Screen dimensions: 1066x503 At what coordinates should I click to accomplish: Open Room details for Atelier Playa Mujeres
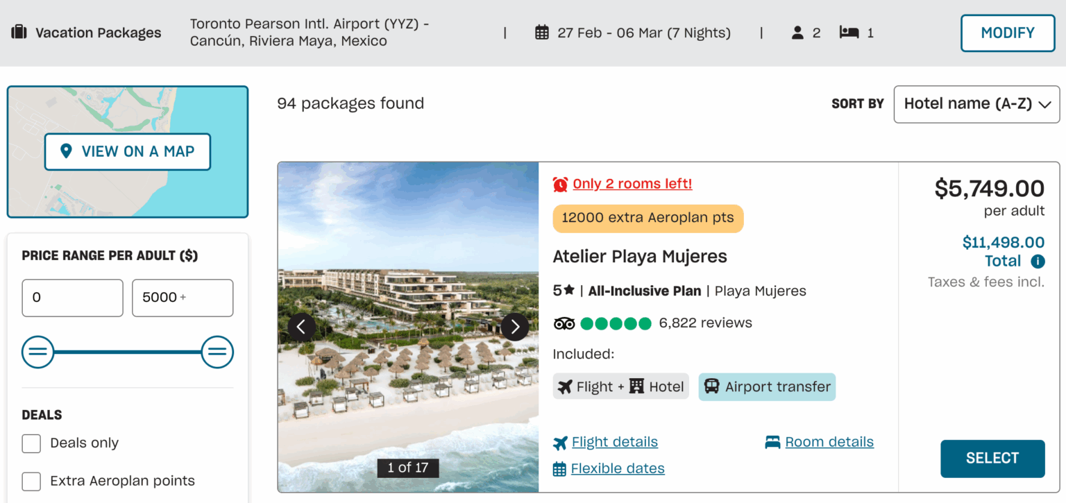point(829,442)
